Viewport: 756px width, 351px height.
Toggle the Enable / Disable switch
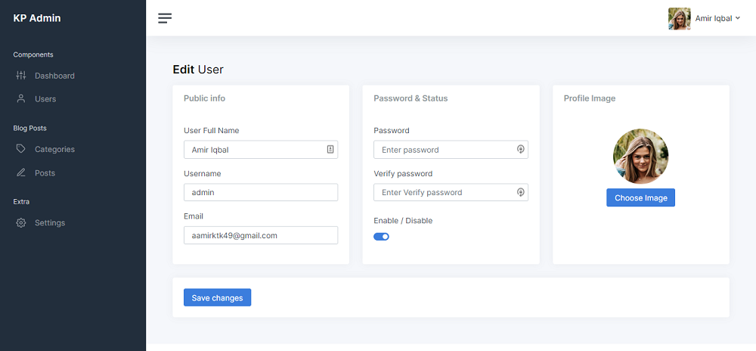point(381,236)
